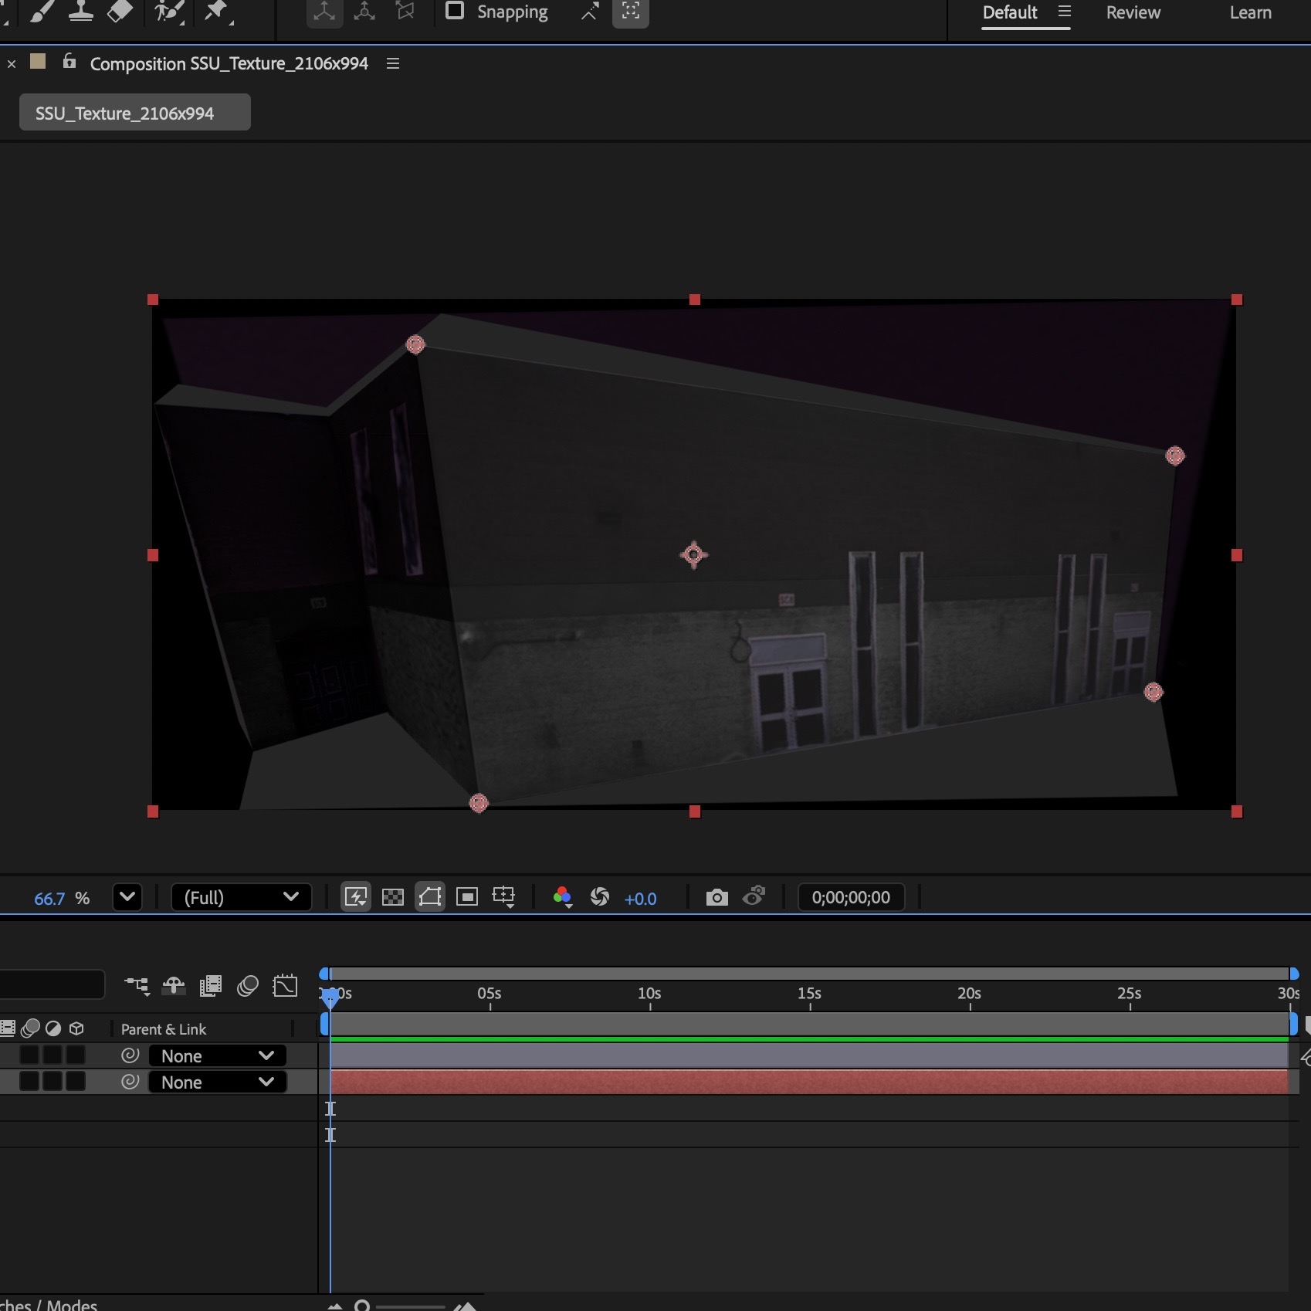The width and height of the screenshot is (1311, 1311).
Task: Select the Brush tool
Action: 42,12
